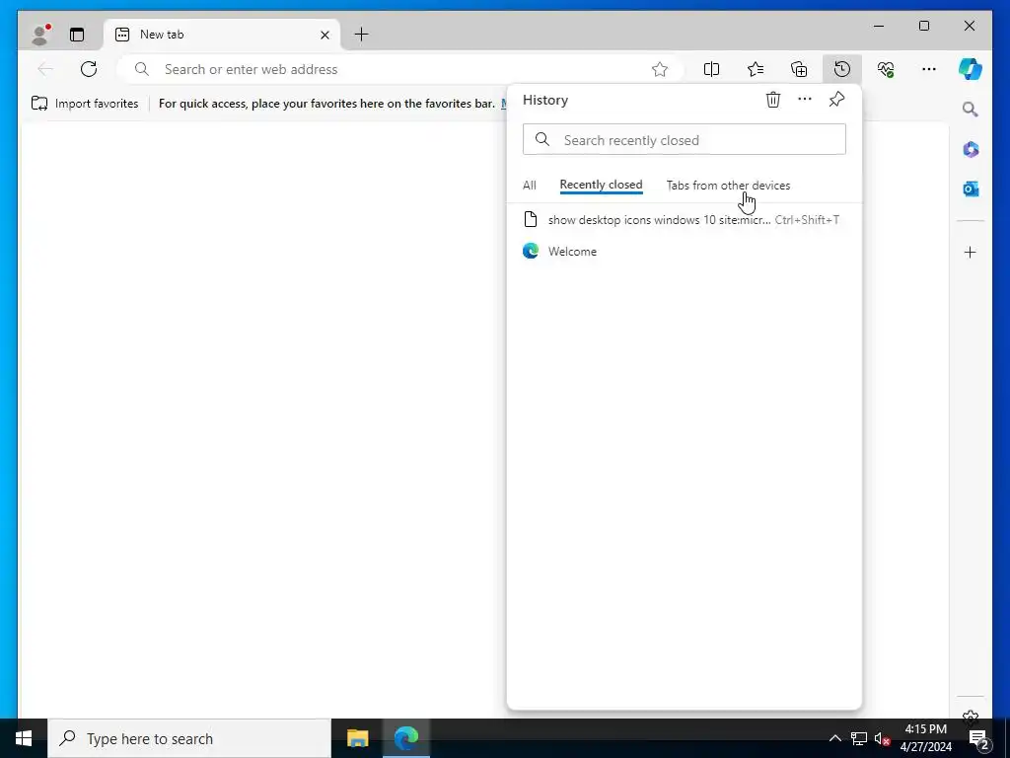Viewport: 1010px width, 758px height.
Task: Reopen the Welcome history entry
Action: click(685, 252)
